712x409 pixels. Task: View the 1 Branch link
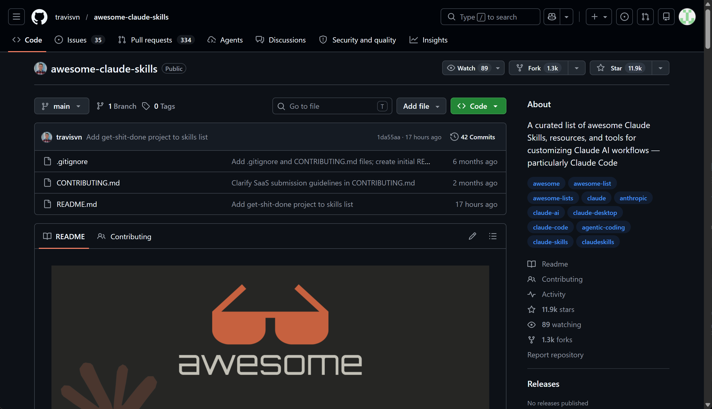[116, 106]
